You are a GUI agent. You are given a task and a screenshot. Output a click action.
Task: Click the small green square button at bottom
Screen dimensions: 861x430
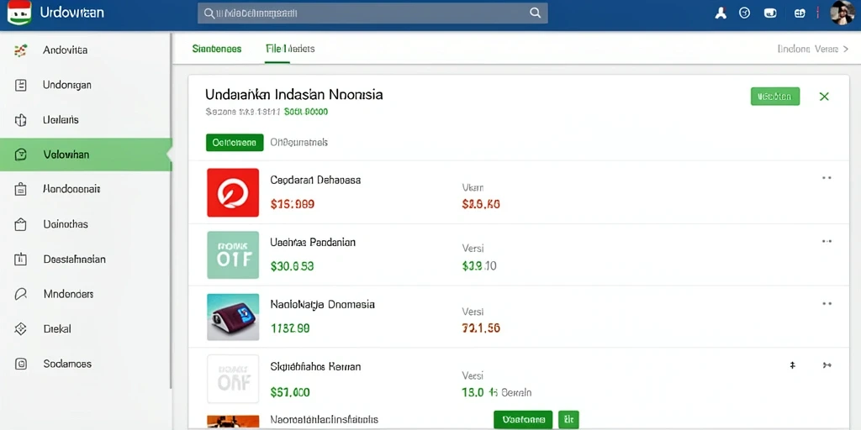(568, 420)
